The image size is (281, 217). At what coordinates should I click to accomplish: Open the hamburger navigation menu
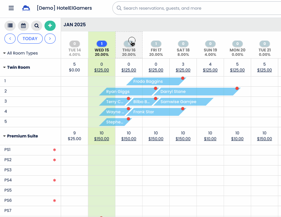[11, 8]
